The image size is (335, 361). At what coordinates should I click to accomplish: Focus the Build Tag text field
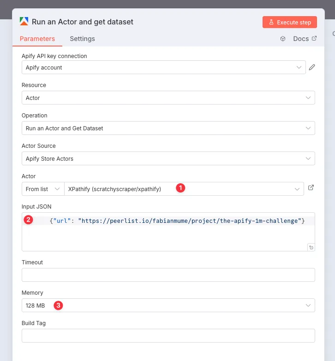click(x=168, y=336)
